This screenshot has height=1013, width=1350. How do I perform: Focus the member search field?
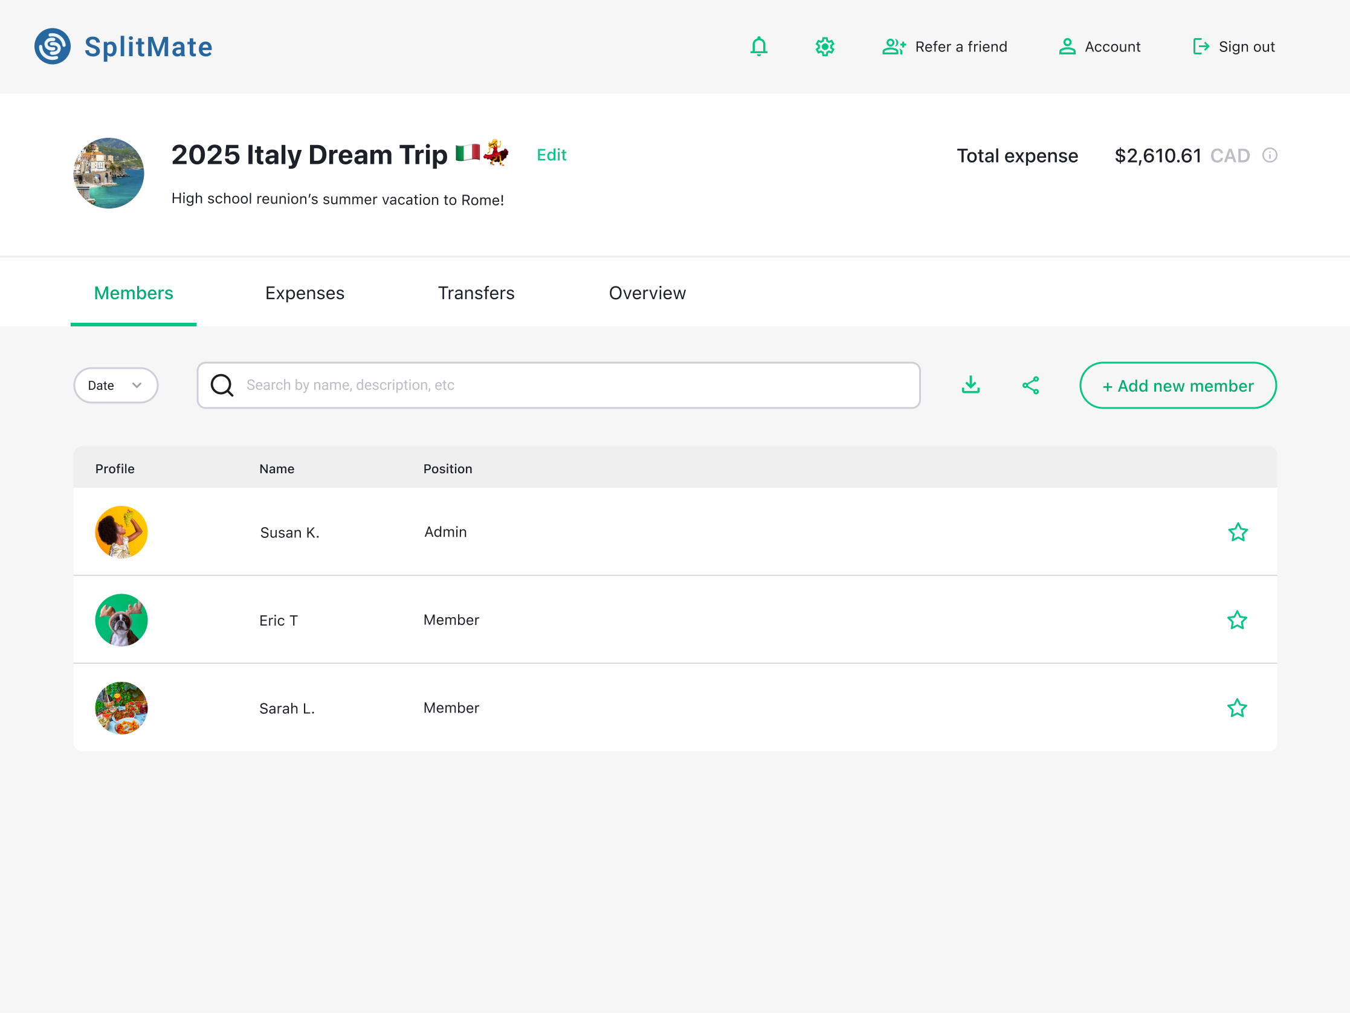[573, 385]
